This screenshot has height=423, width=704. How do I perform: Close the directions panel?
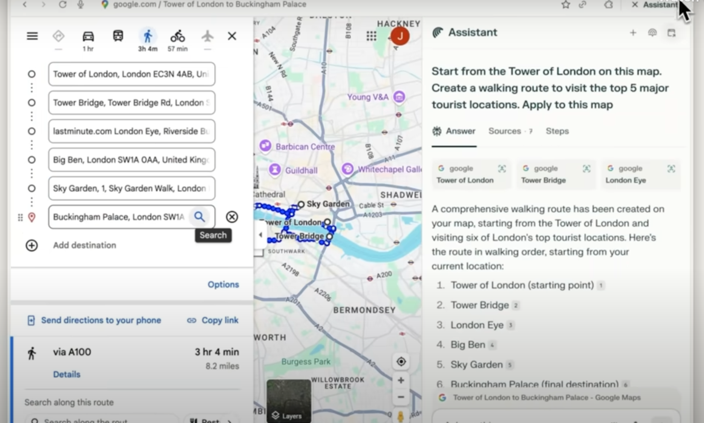(x=232, y=36)
